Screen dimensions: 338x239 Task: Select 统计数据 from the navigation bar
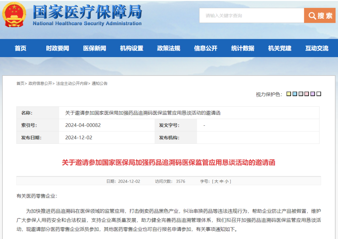tap(243, 48)
